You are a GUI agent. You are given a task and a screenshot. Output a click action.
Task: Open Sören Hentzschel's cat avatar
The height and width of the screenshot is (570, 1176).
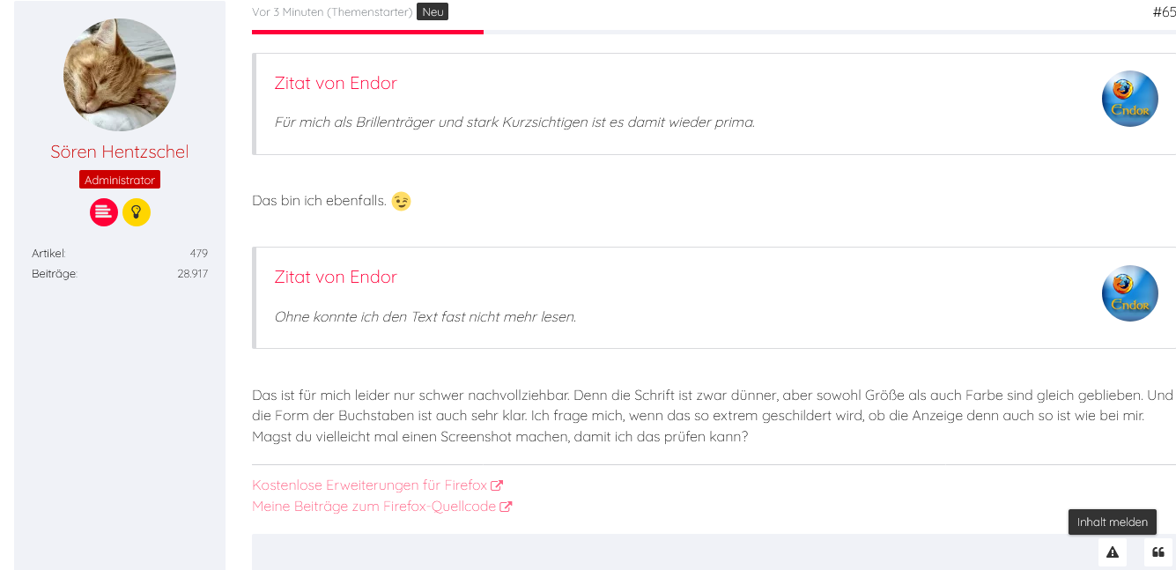click(x=120, y=75)
